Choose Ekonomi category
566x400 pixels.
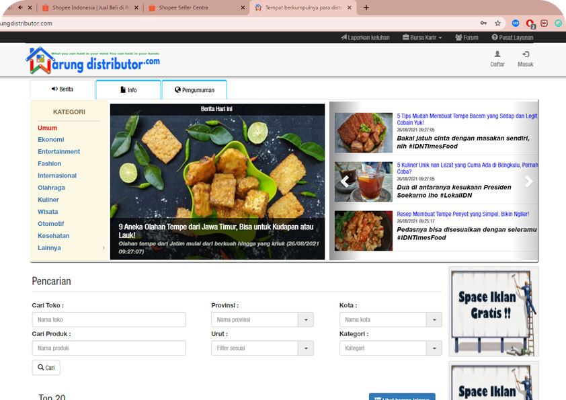point(51,139)
